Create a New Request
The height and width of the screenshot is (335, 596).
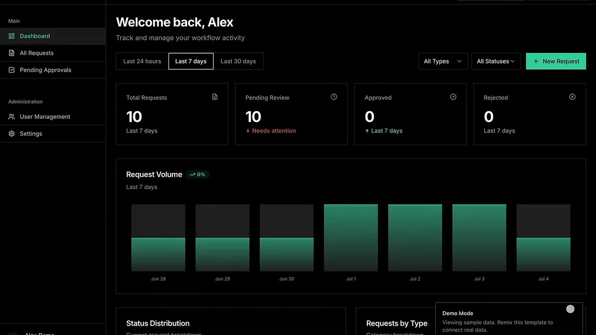pyautogui.click(x=556, y=61)
